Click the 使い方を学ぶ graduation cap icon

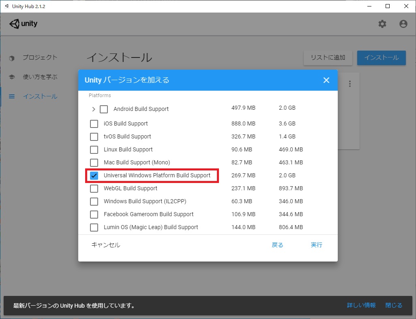pos(12,77)
